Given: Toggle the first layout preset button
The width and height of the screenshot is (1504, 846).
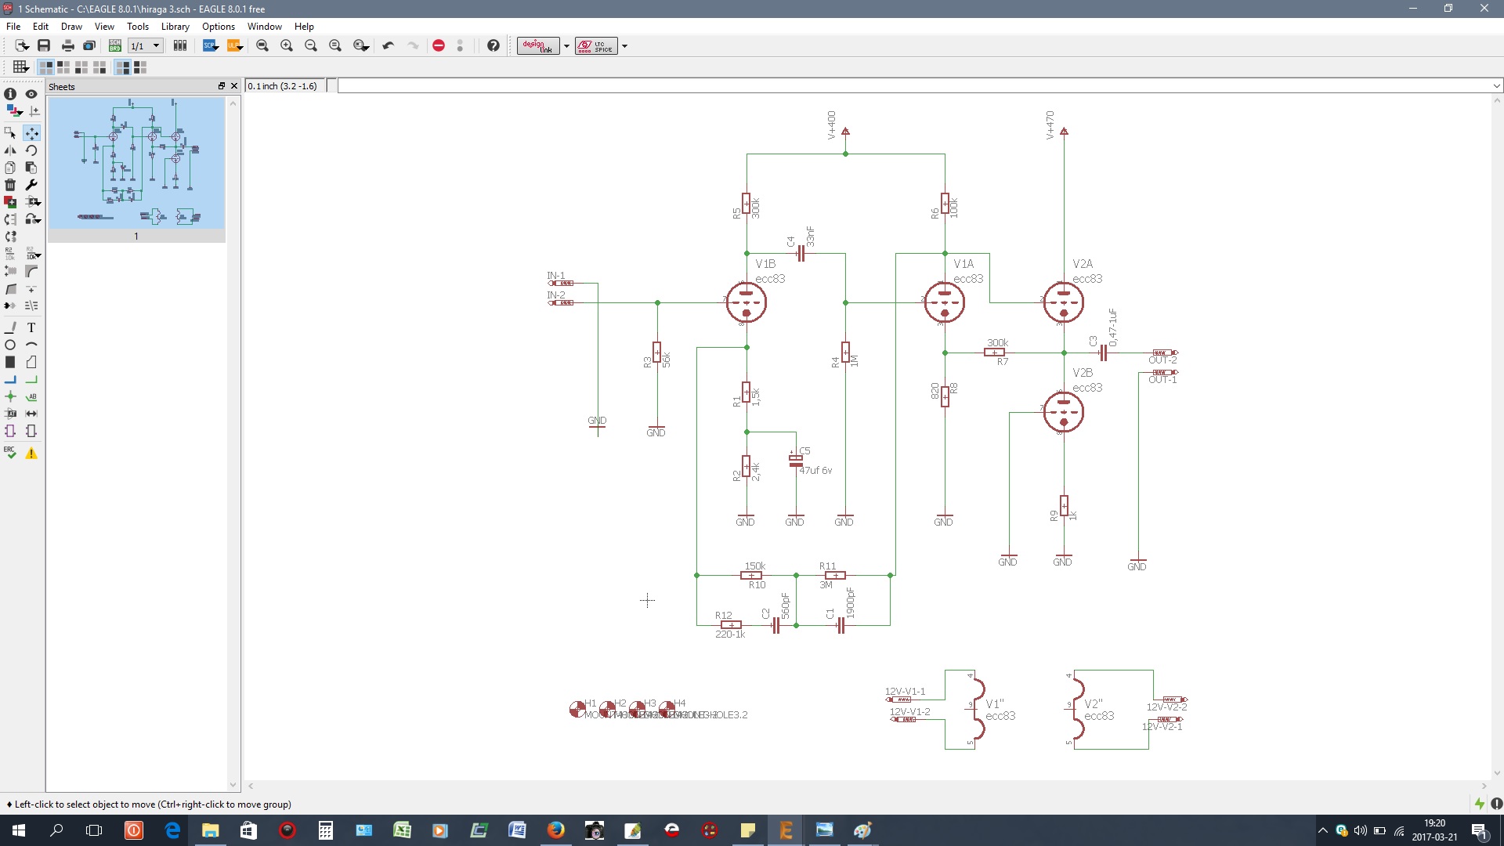Looking at the screenshot, I should [46, 67].
